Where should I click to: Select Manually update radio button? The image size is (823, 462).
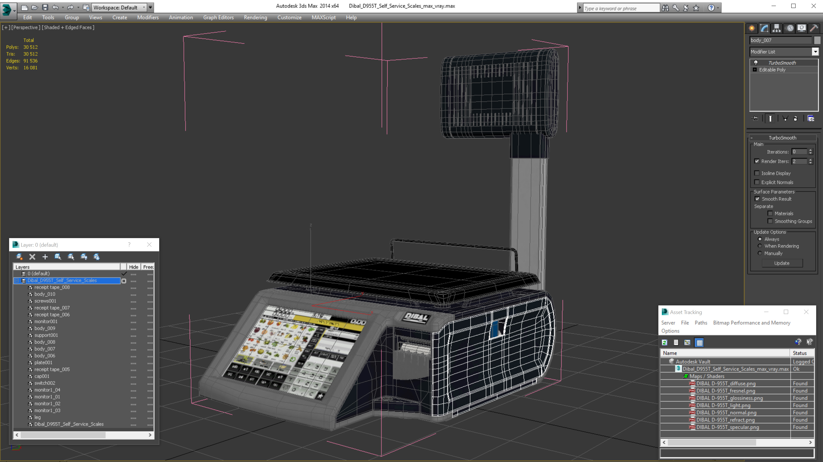tap(760, 253)
